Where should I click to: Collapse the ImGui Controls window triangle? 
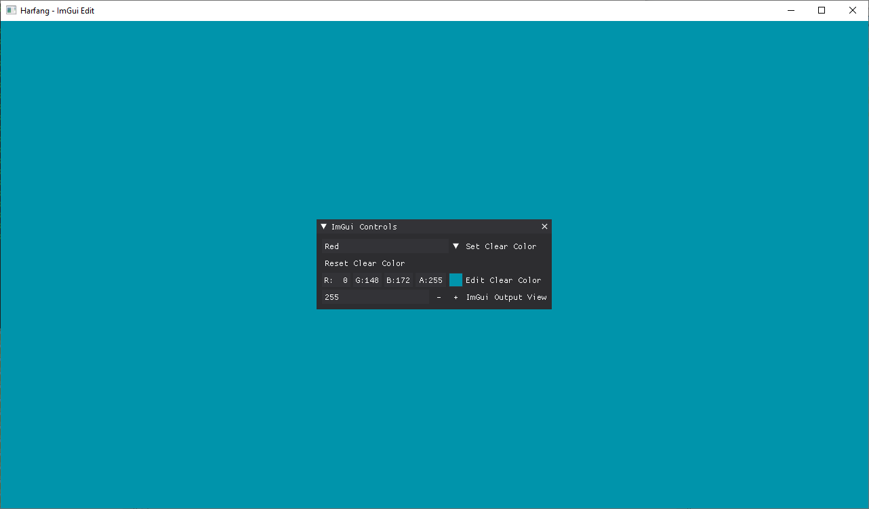[324, 227]
